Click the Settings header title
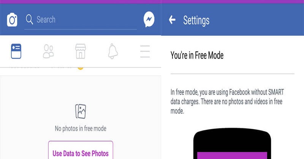304x159 pixels. 196,20
